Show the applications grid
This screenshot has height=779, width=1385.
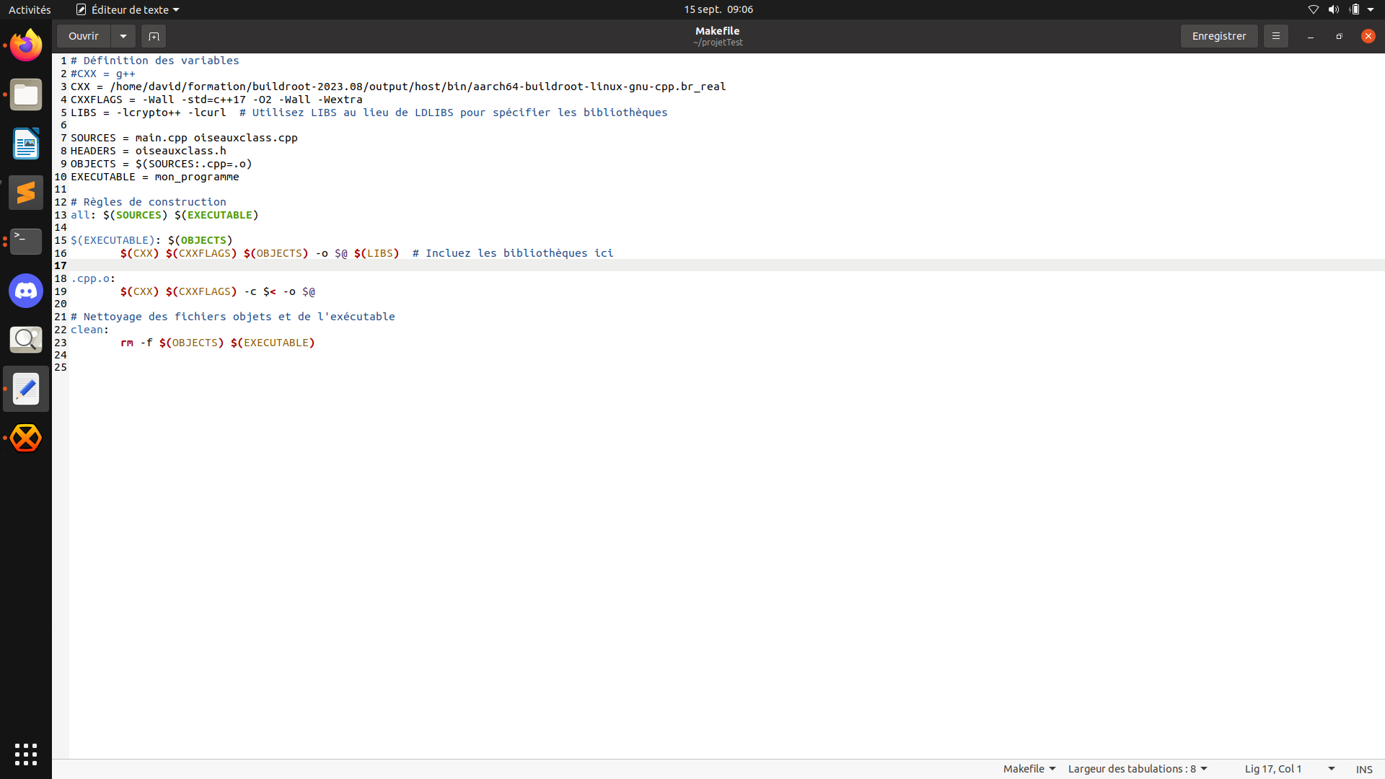tap(26, 754)
